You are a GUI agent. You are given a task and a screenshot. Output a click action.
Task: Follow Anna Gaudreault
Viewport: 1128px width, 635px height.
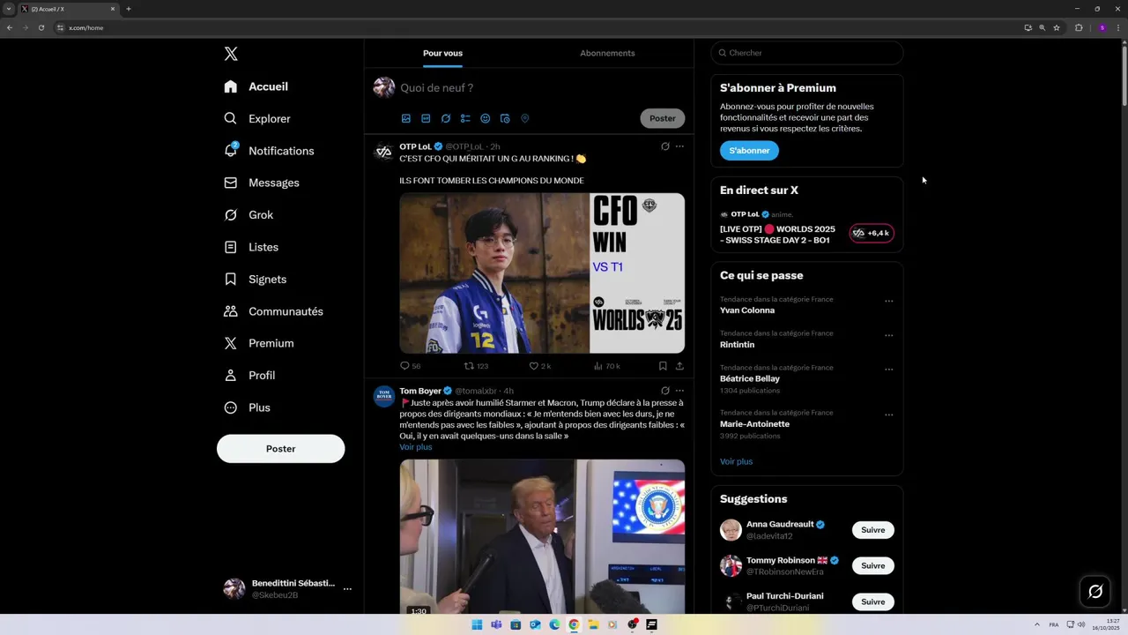coord(872,530)
